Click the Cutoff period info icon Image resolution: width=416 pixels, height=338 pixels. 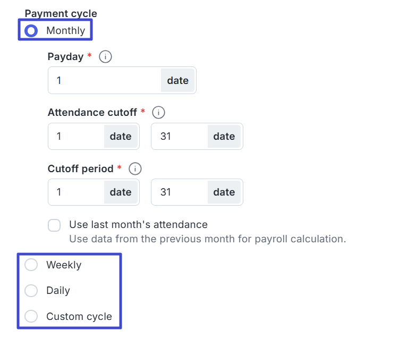(x=135, y=169)
